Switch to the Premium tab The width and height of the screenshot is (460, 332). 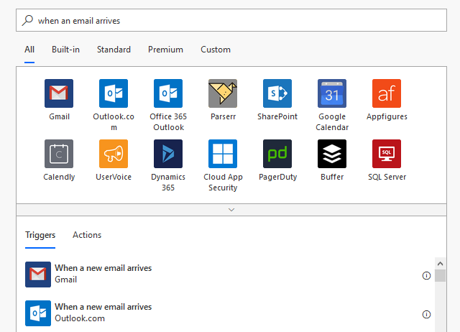(165, 50)
